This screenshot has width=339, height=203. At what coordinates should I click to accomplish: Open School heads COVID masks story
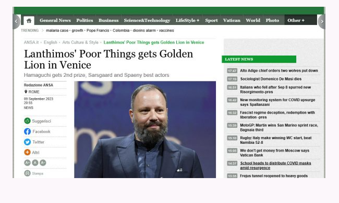pyautogui.click(x=275, y=165)
